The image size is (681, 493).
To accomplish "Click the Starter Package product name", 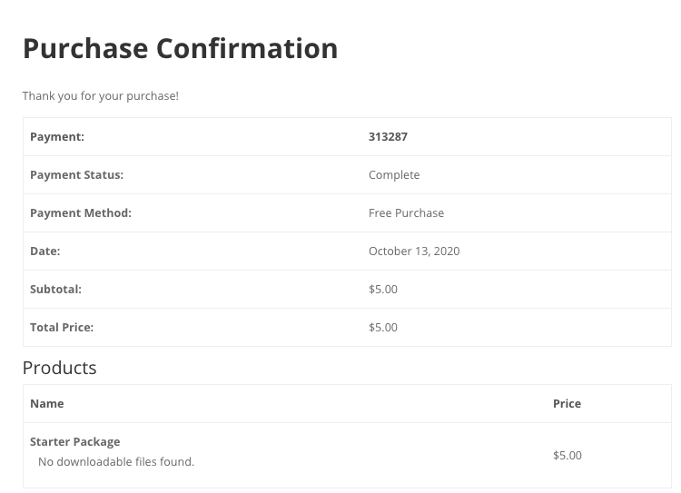I will (x=75, y=442).
